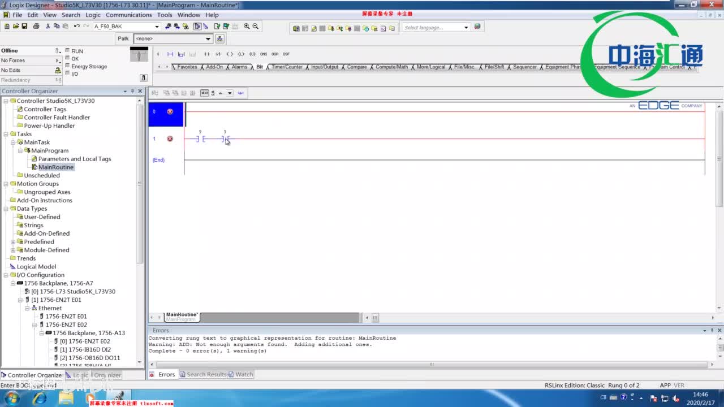724x407 pixels.
Task: Insert the OSR instruction
Action: (x=275, y=54)
